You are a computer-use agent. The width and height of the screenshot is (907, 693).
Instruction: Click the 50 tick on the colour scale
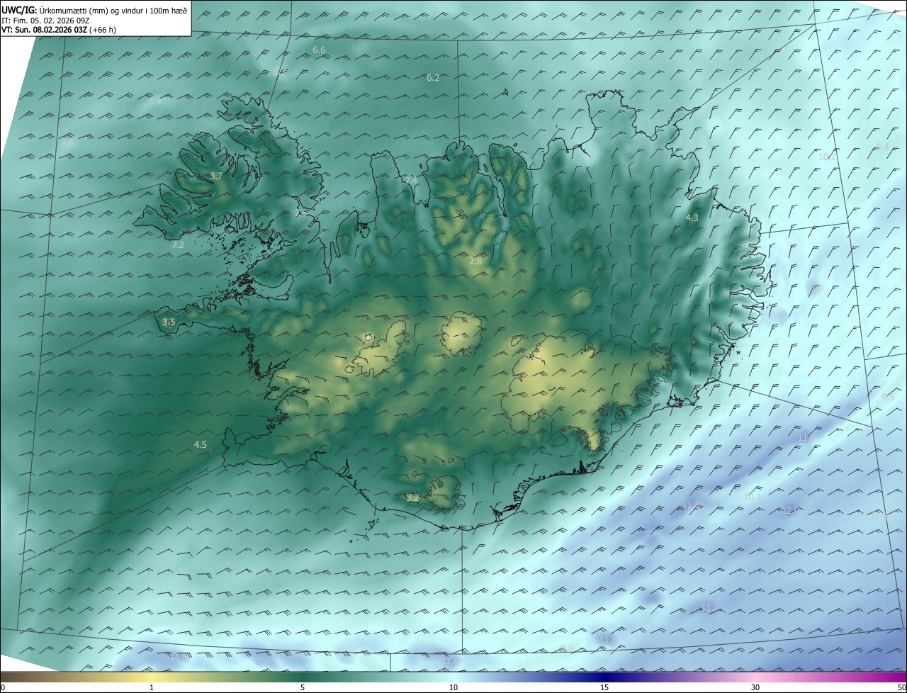point(901,687)
